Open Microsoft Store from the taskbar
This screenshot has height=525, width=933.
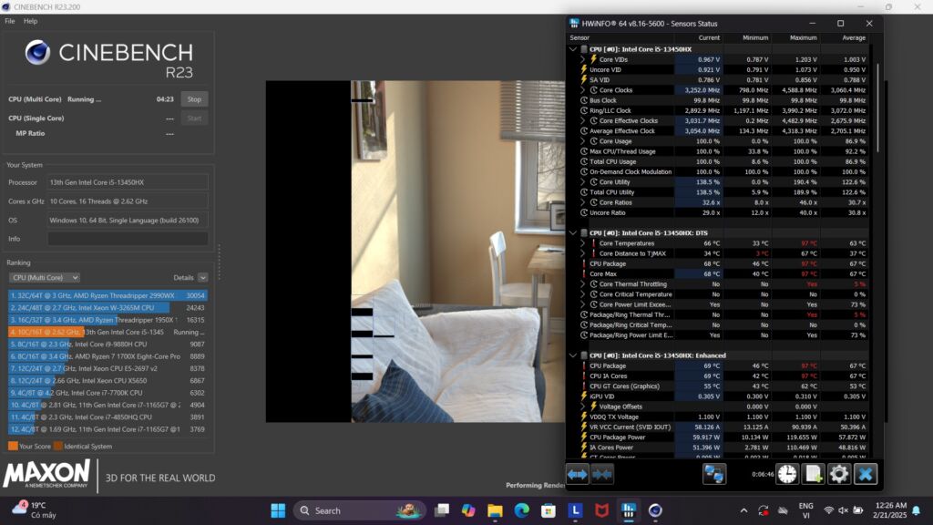pyautogui.click(x=549, y=510)
